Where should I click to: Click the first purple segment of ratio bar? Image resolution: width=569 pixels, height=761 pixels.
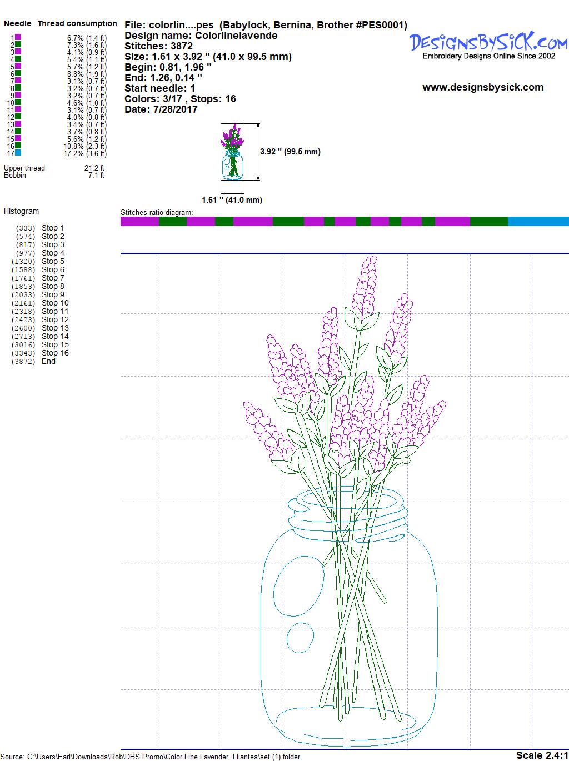[x=139, y=222]
